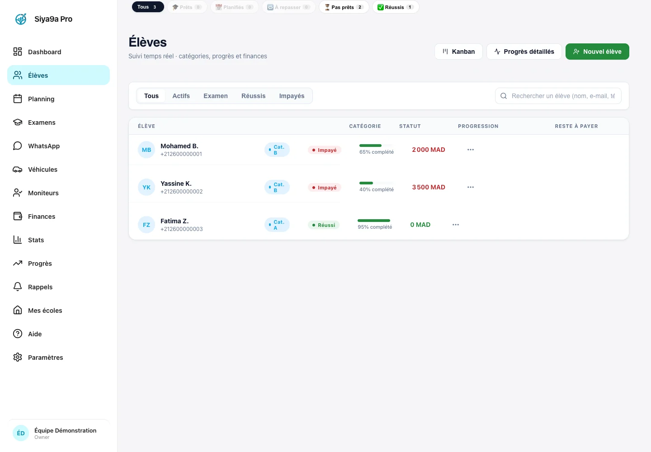Screen dimensions: 651x452
Task: Open the Moniteurs user-check icon
Action: coord(18,193)
